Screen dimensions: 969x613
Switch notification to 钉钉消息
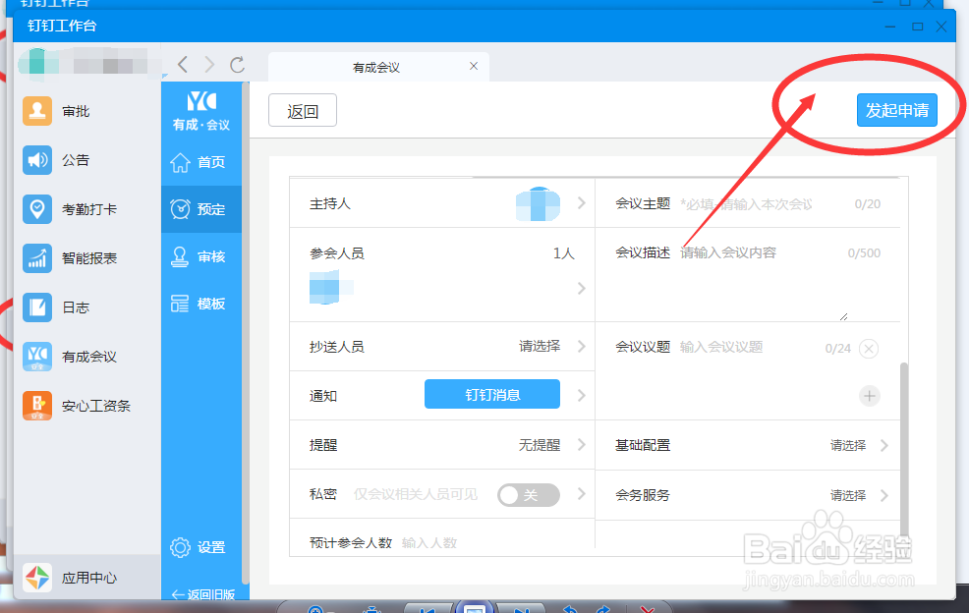(491, 393)
